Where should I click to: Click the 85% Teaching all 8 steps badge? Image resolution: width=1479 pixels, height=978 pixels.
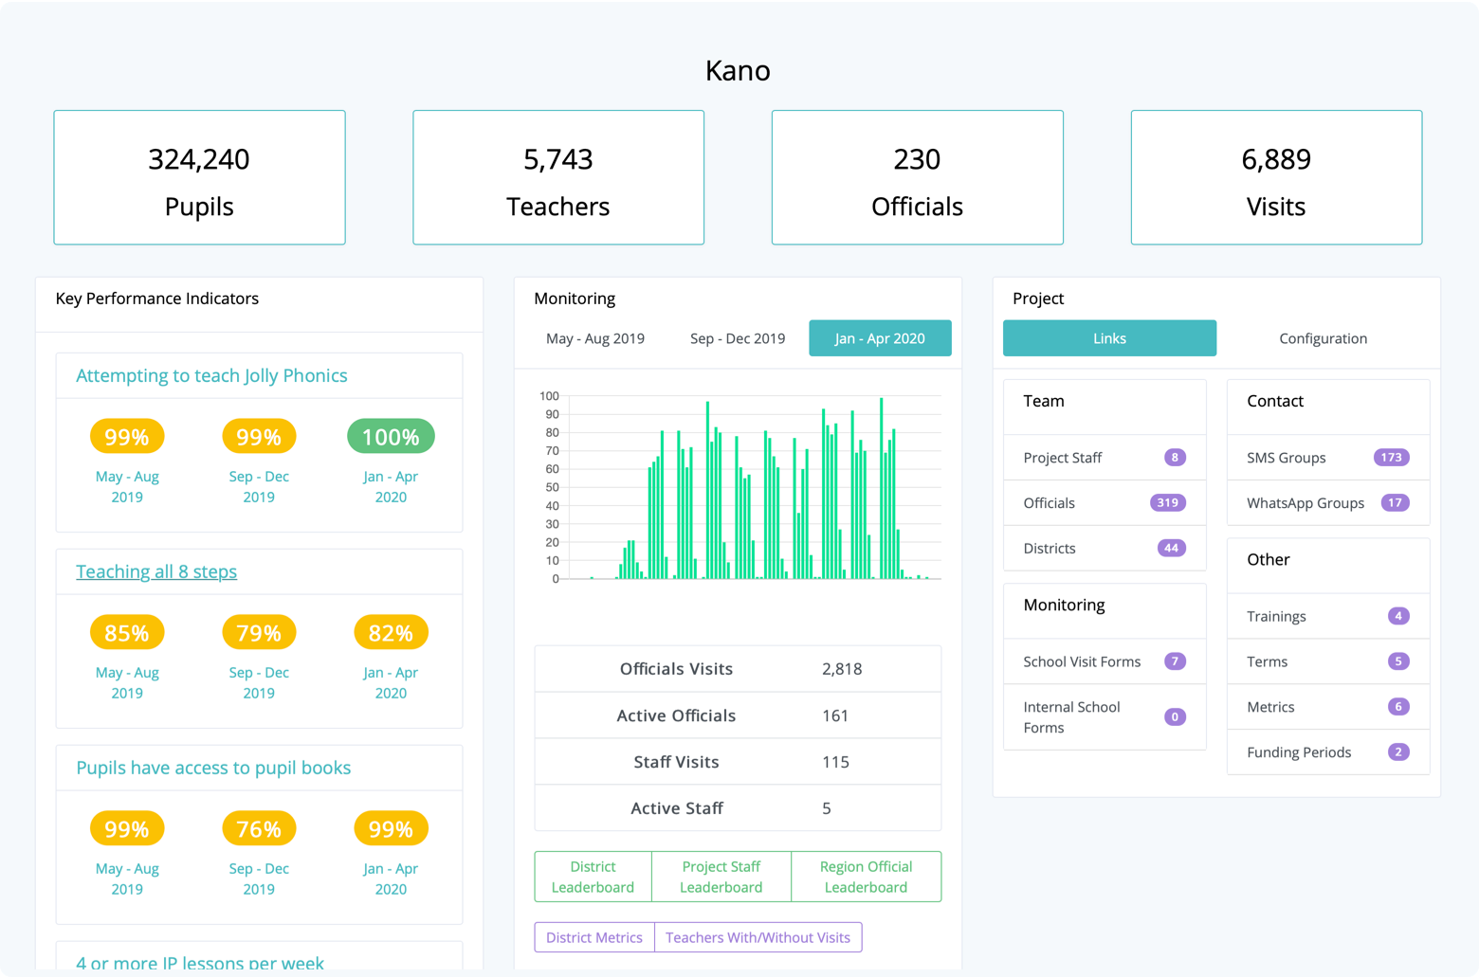coord(127,633)
